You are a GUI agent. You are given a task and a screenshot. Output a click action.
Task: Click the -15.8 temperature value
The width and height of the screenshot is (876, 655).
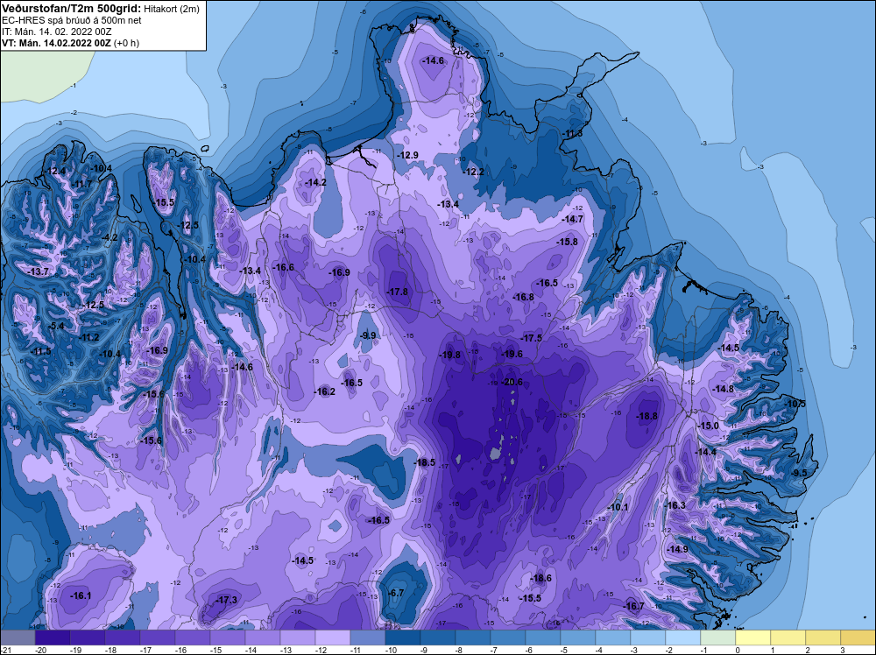pyautogui.click(x=567, y=243)
